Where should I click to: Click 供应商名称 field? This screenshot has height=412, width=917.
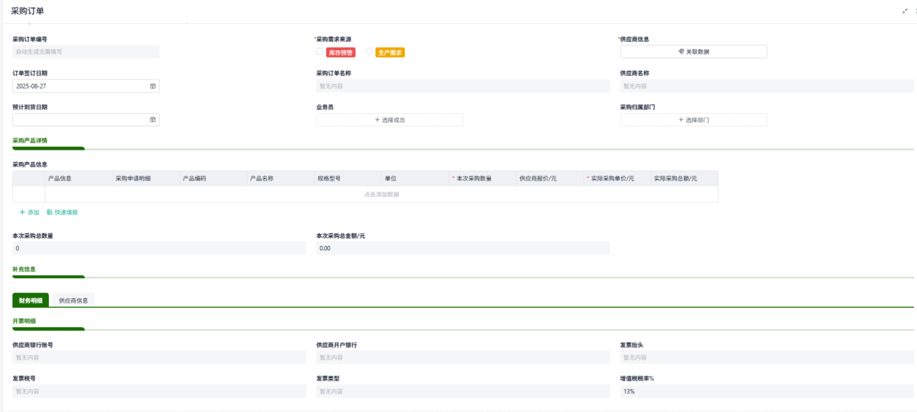(766, 86)
